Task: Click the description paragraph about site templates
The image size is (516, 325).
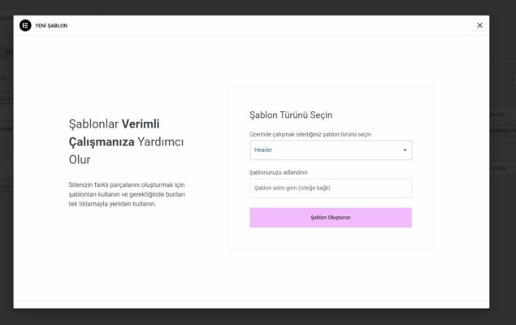Action: pos(128,194)
